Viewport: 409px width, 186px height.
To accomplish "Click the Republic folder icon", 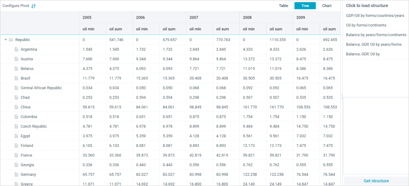I will (x=11, y=40).
